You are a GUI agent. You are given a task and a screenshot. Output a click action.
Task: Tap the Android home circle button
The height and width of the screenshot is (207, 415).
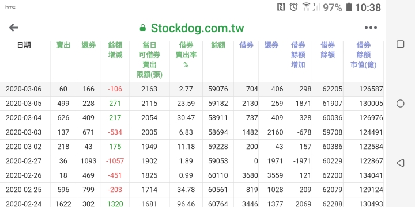(400, 103)
